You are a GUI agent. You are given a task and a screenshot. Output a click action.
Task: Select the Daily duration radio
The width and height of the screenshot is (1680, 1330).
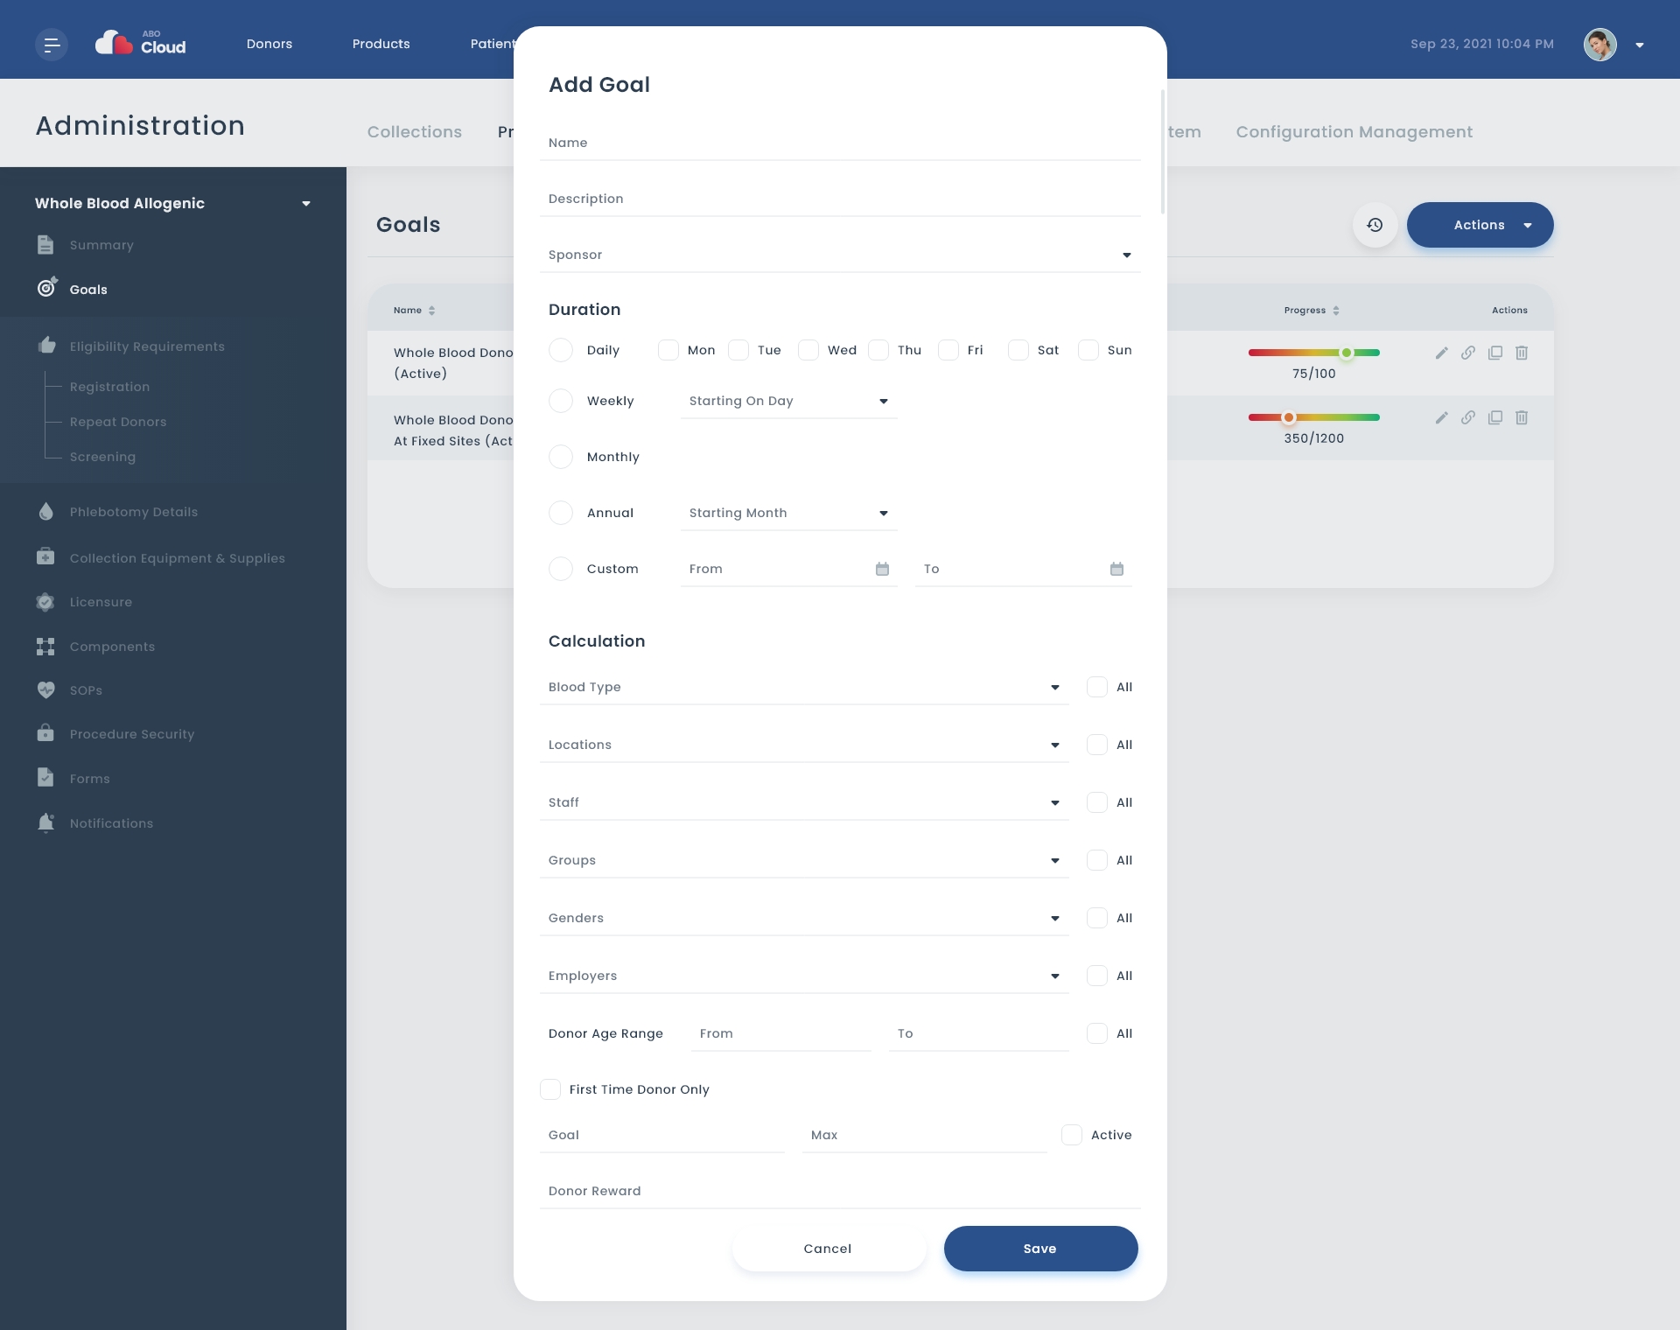point(561,350)
